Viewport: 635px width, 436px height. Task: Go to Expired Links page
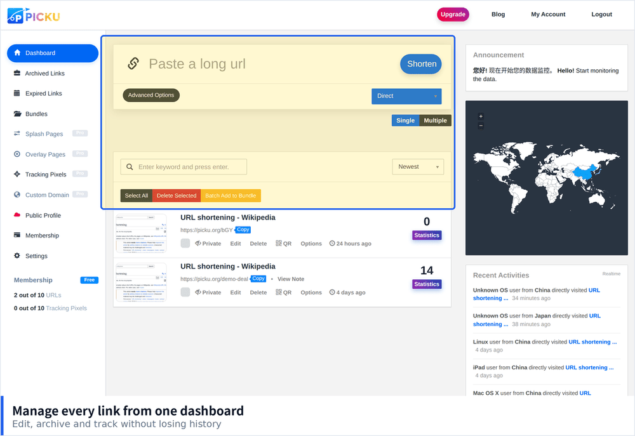tap(44, 93)
